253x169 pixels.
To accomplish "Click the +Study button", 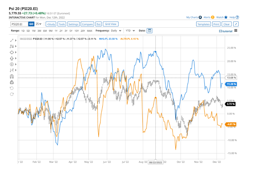I will point(51,24).
